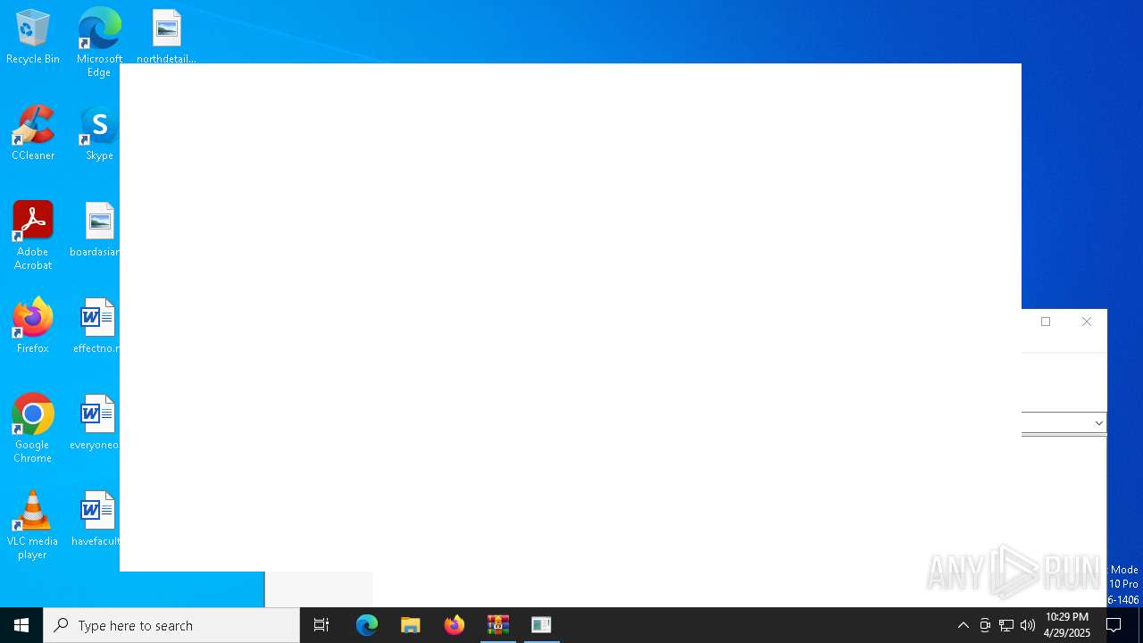Select the northdetail image file on desktop
The image size is (1143, 643).
pos(166,37)
